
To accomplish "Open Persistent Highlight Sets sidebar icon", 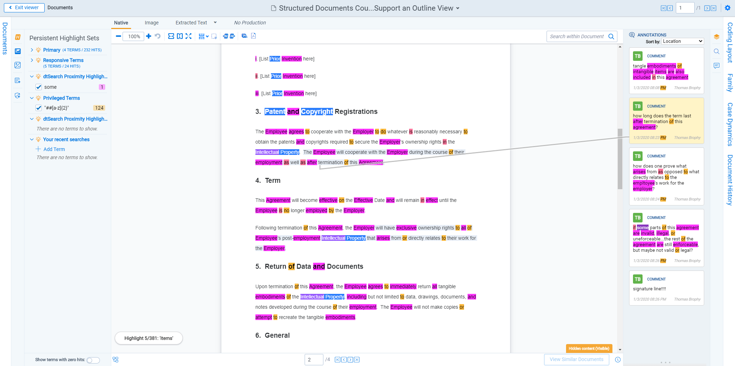I will pyautogui.click(x=18, y=37).
